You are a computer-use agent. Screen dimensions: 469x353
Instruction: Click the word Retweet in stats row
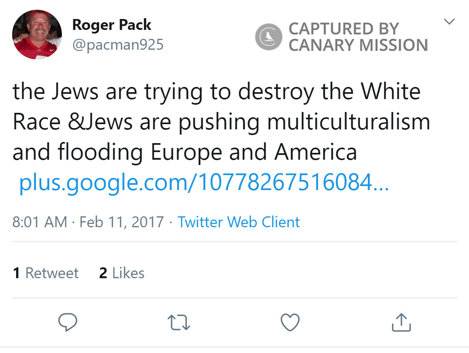[52, 273]
